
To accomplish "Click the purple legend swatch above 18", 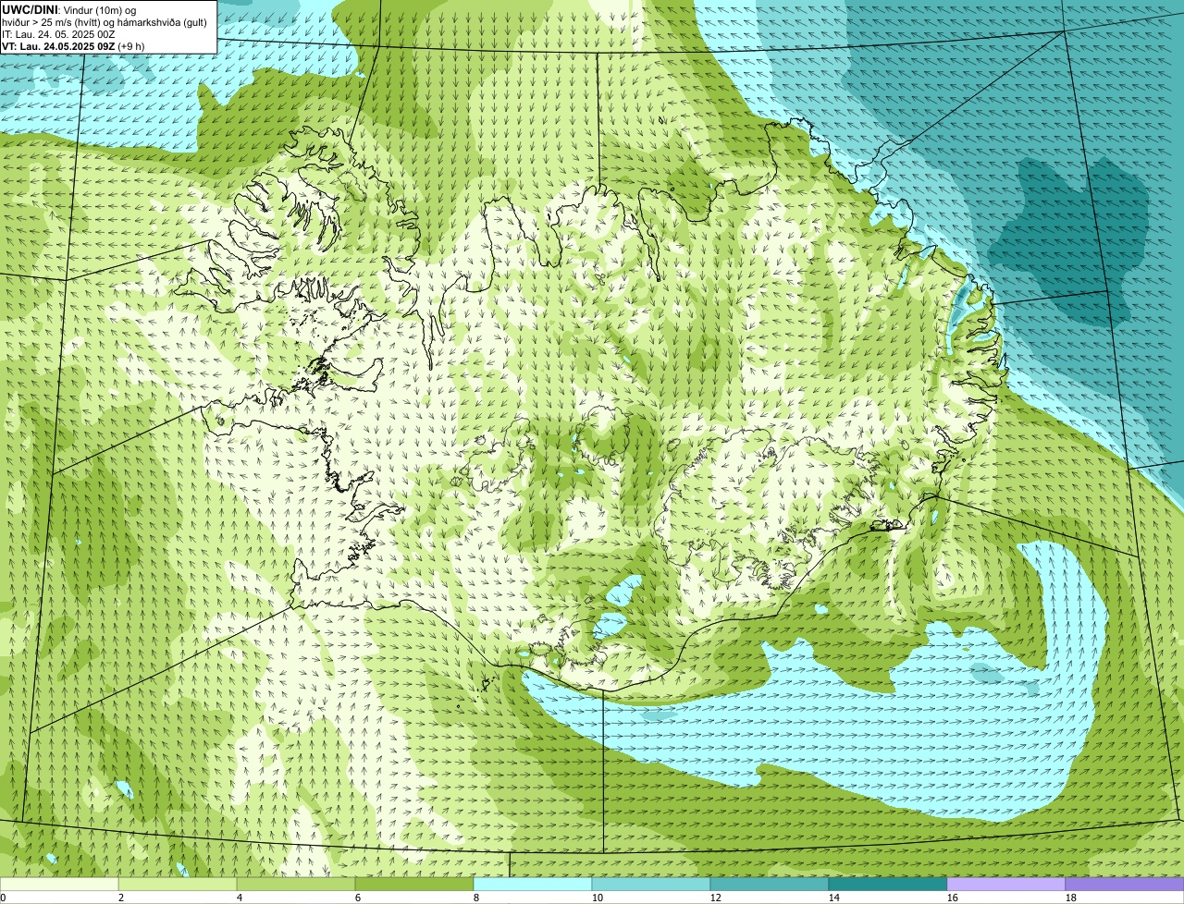I will pyautogui.click(x=1125, y=884).
